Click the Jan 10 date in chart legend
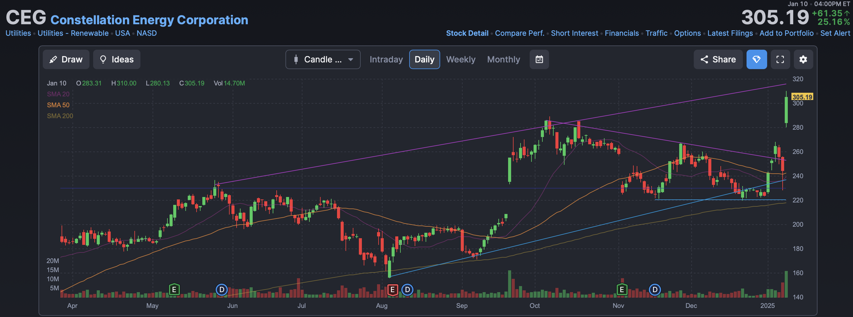The image size is (853, 317). (x=57, y=83)
